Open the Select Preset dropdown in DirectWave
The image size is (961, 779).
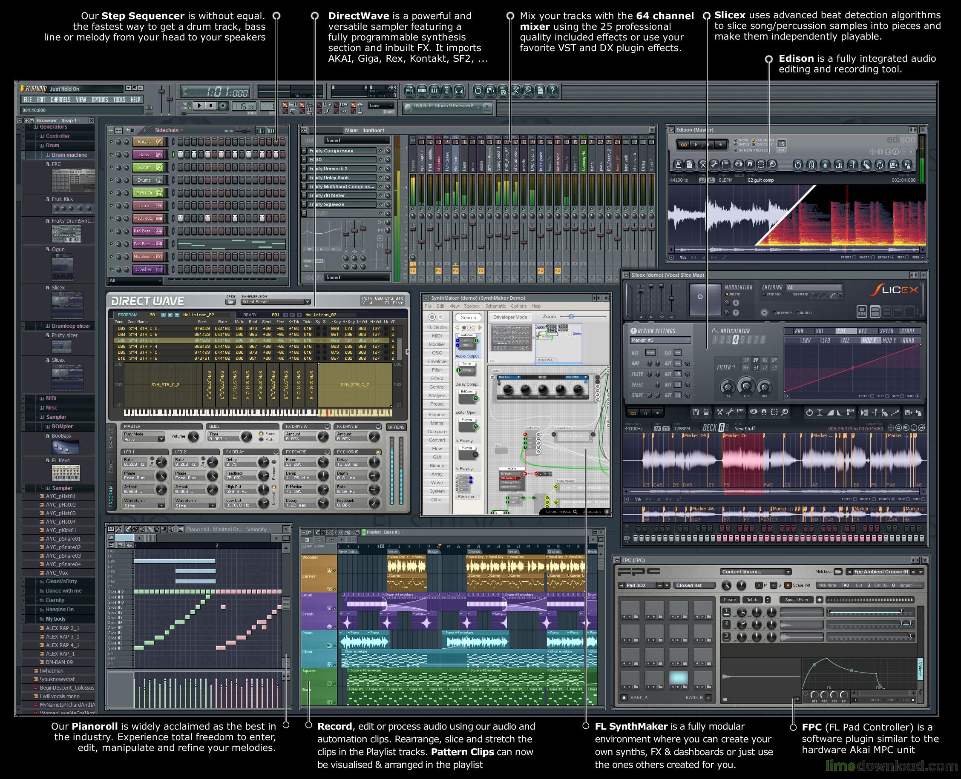point(275,301)
